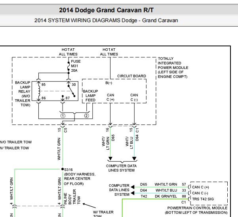Screen dimensions: 238x217
Task: Click pin number 57 at the PCM
Action: [x=184, y=184]
